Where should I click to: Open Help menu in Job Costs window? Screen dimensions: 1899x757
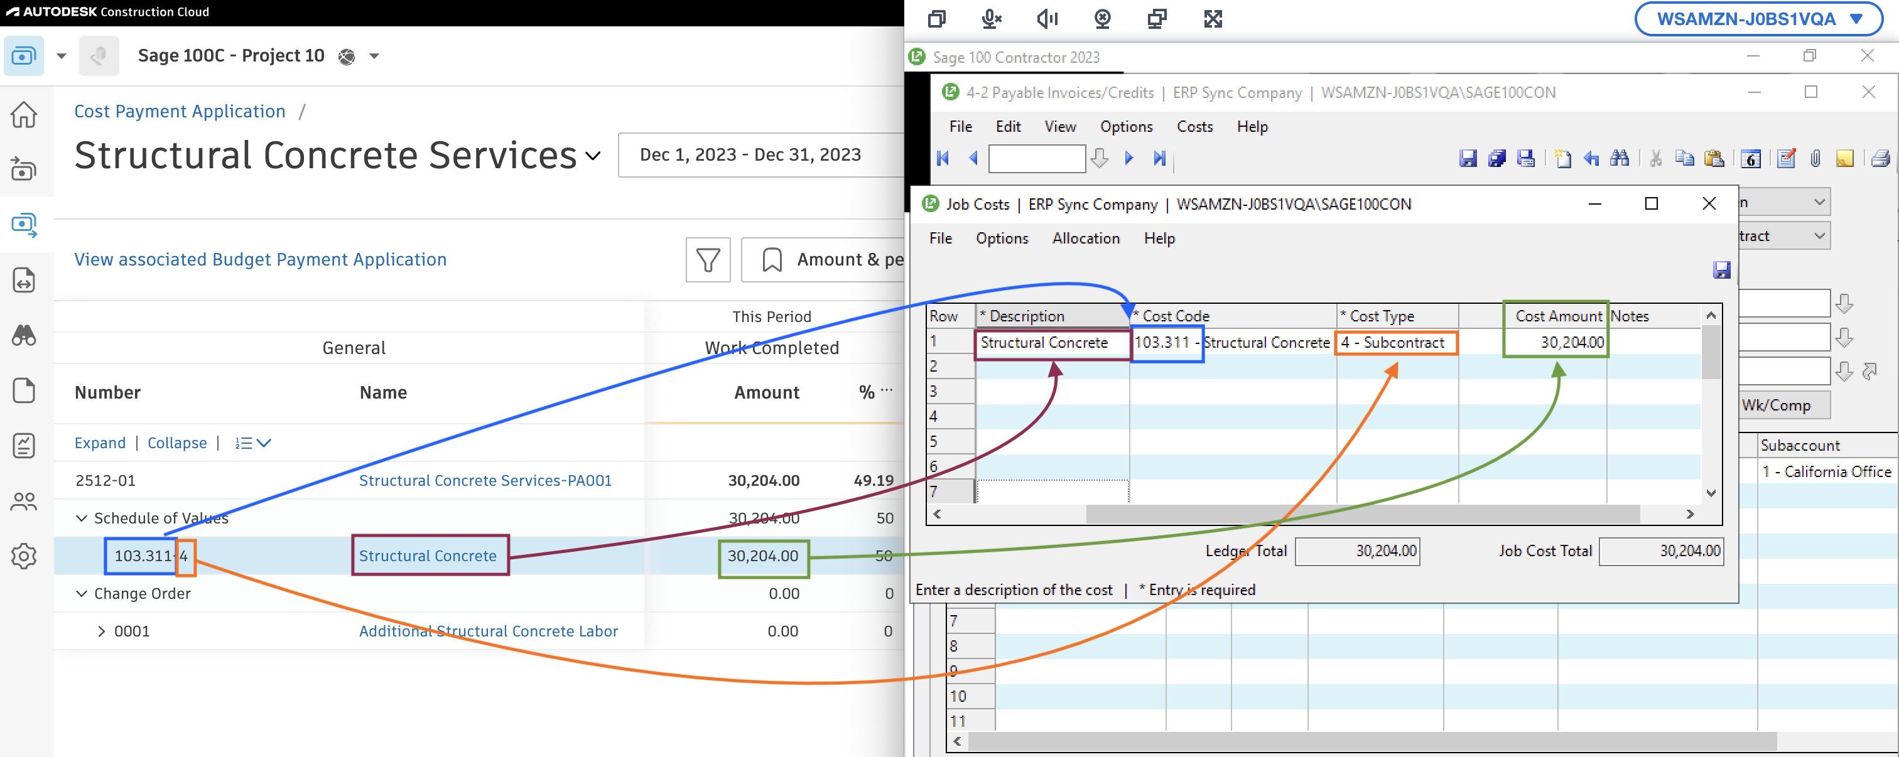tap(1159, 238)
